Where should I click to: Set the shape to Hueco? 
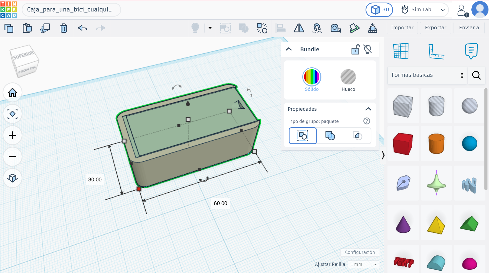tap(348, 77)
